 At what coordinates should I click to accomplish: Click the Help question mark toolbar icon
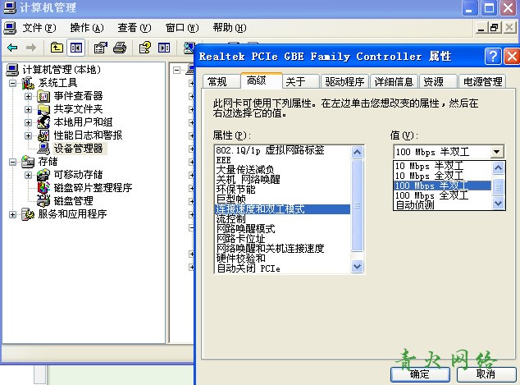145,48
